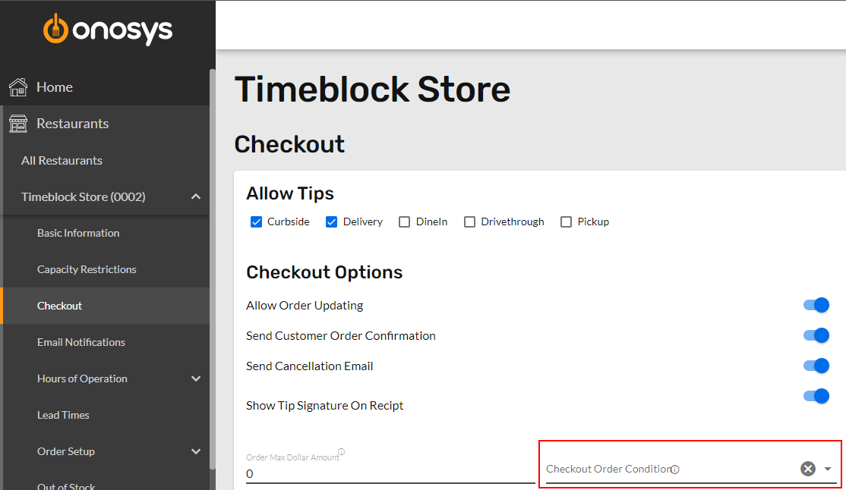Click the Checkout Order Condition info icon
The height and width of the screenshot is (490, 846).
pos(675,470)
